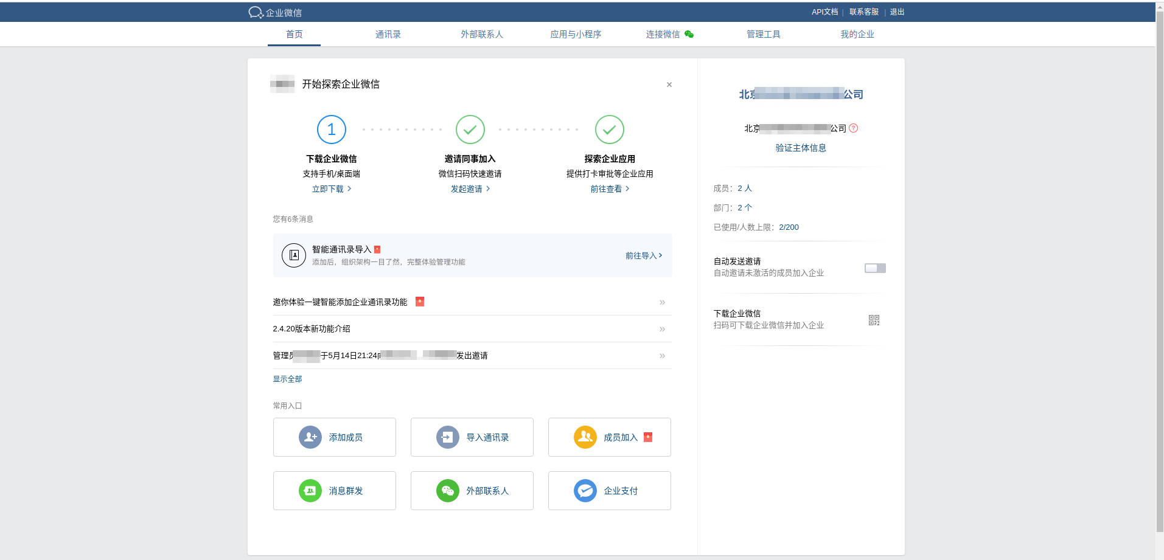Click the 添加成员 person-plus icon
Screen dimensions: 1164x560
pos(310,437)
